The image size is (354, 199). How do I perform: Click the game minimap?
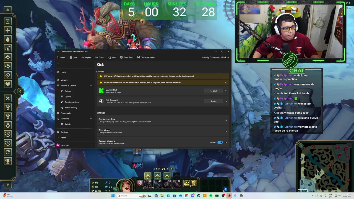coord(324,167)
